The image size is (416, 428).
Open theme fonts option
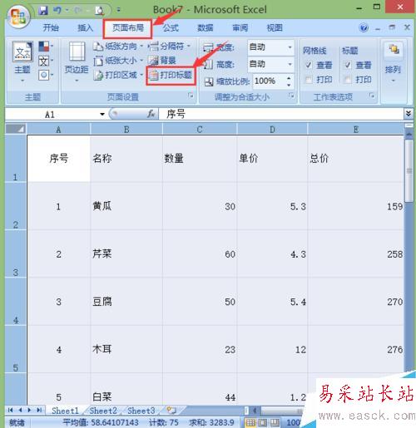(x=46, y=61)
